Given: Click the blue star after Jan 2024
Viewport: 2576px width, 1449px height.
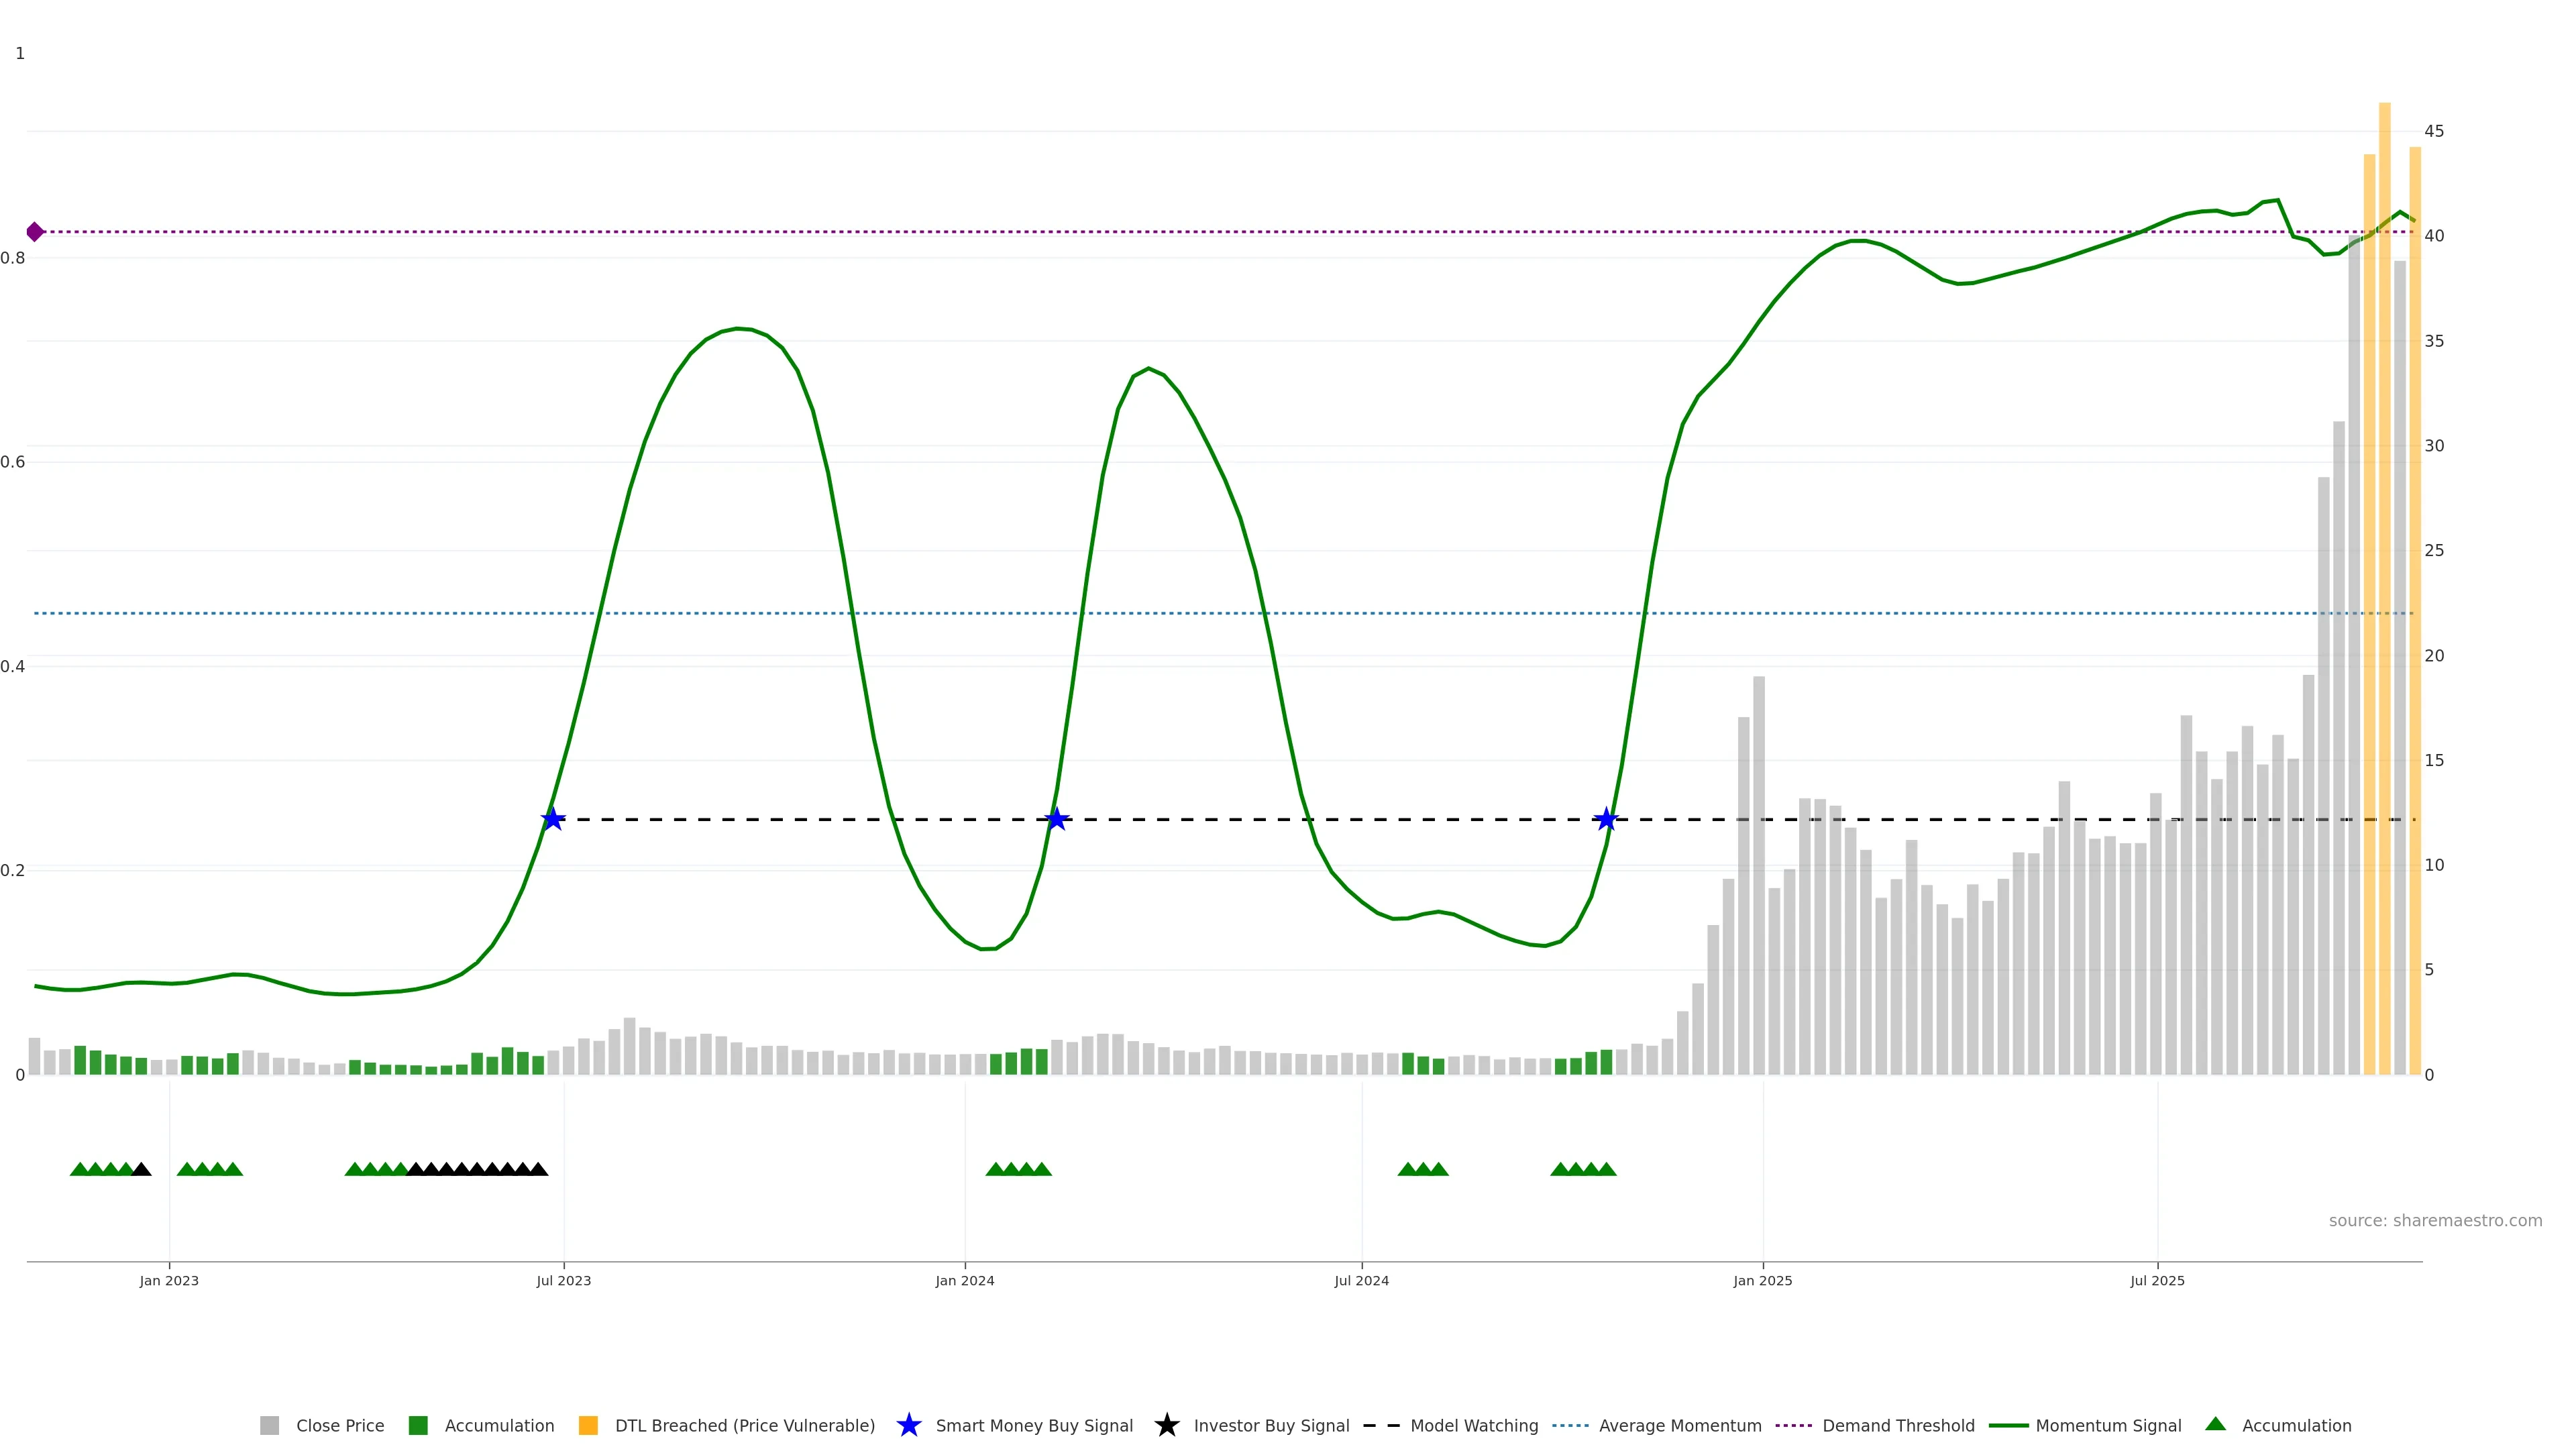Looking at the screenshot, I should (1057, 819).
